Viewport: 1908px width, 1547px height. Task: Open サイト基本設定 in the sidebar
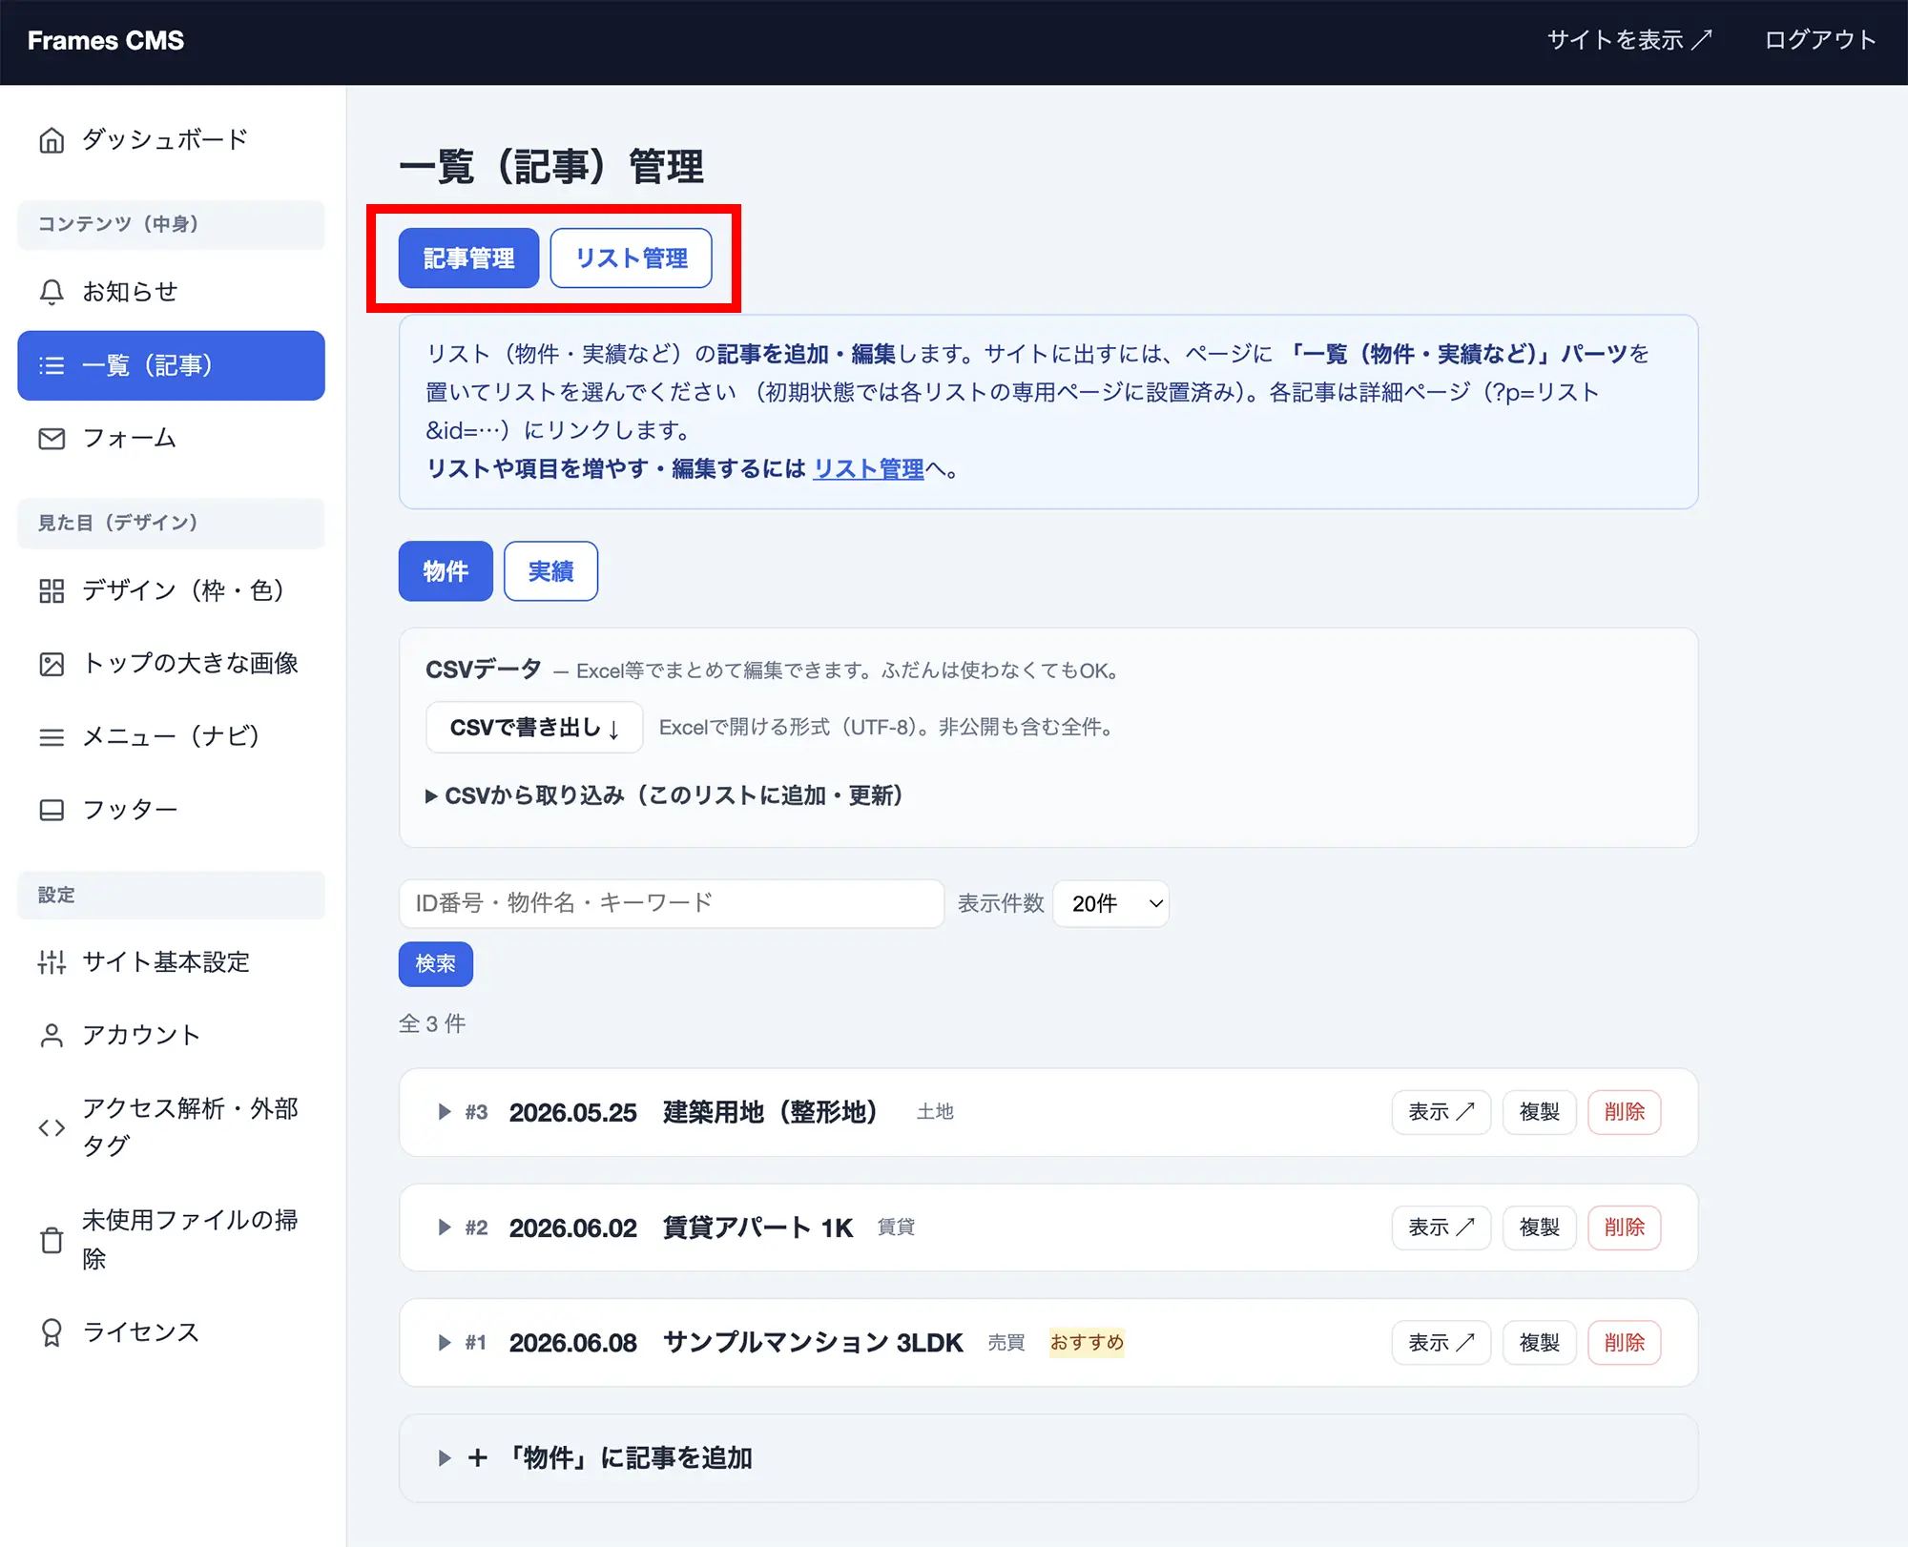click(171, 962)
